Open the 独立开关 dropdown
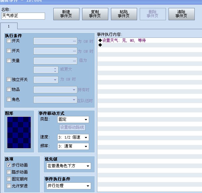202x193 pixels. [x=46, y=80]
